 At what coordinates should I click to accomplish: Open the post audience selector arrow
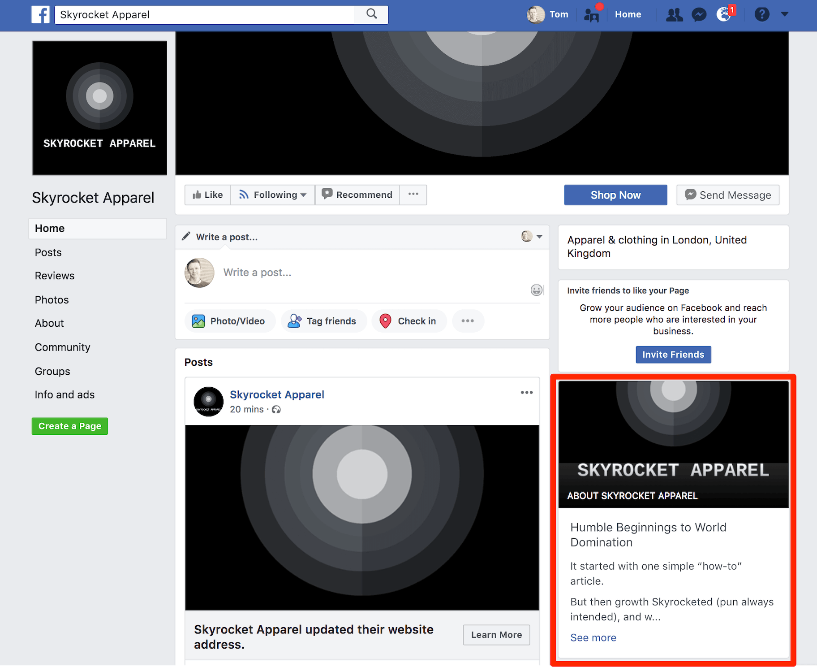pos(540,237)
